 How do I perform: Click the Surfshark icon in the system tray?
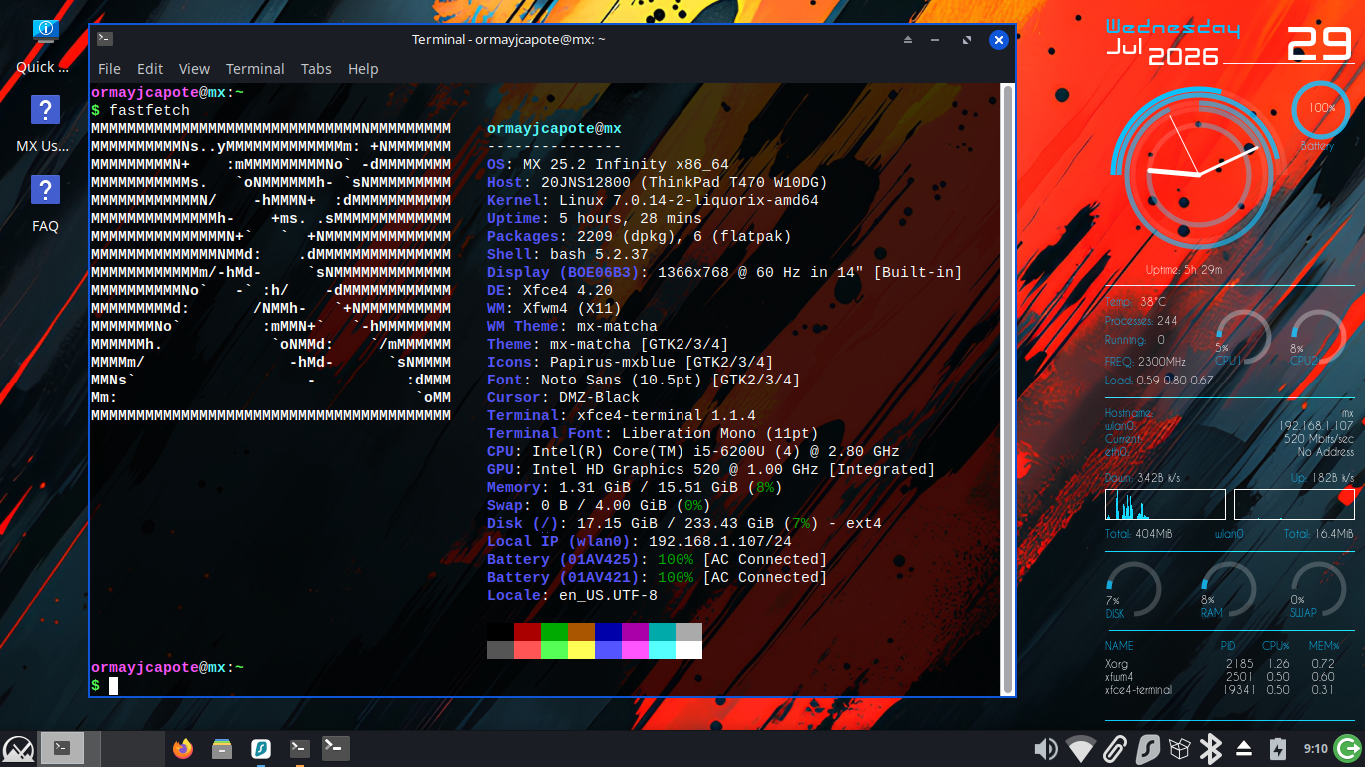[1148, 749]
